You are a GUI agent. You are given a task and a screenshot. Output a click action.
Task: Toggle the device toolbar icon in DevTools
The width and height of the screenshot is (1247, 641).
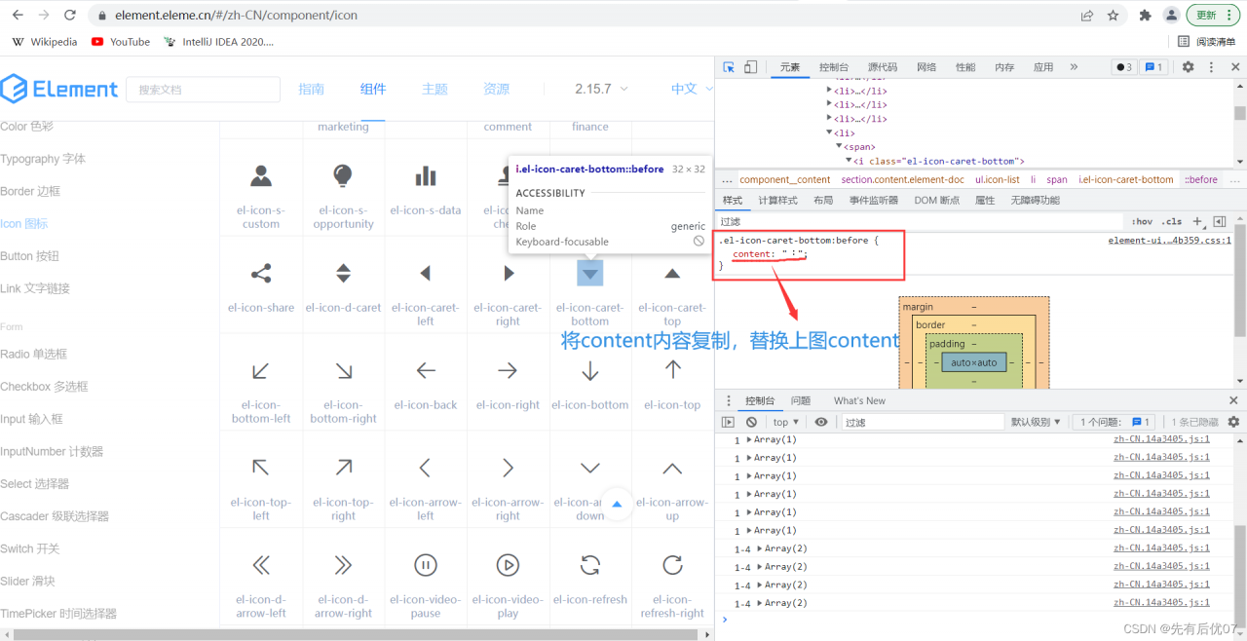[x=750, y=67]
